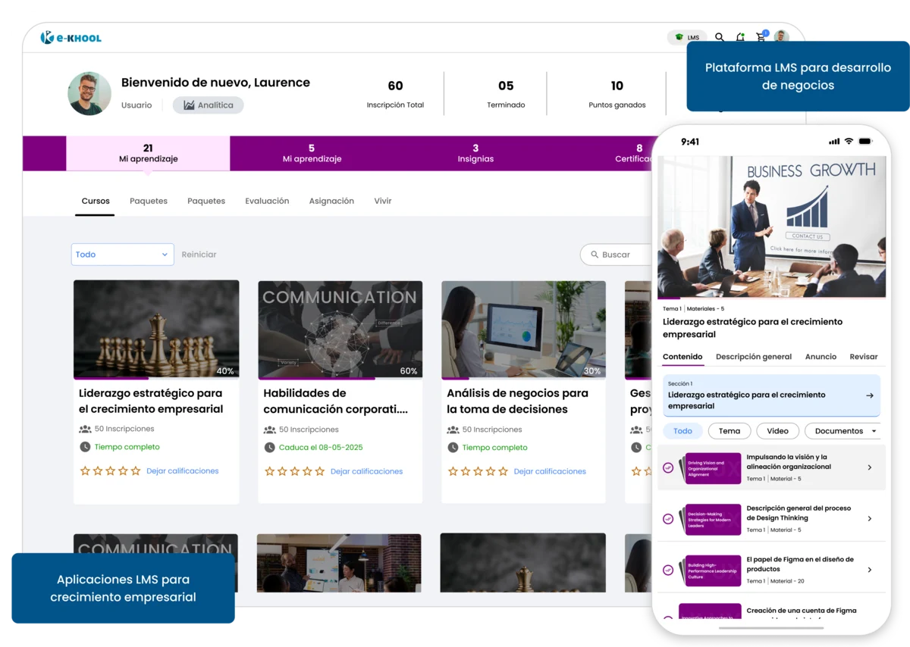Screen dimensions: 910x647
Task: Click the enrollments people icon under Liderazgo estratégico
Action: (x=86, y=429)
